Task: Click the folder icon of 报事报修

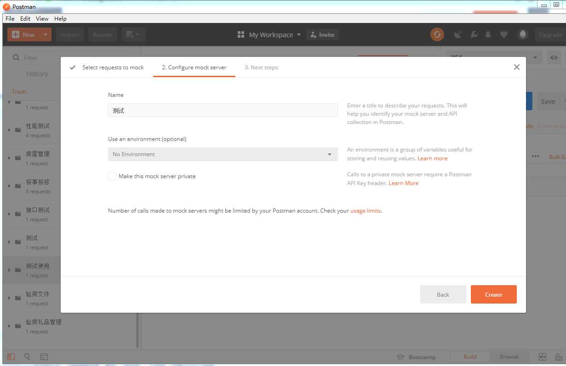Action: click(18, 186)
